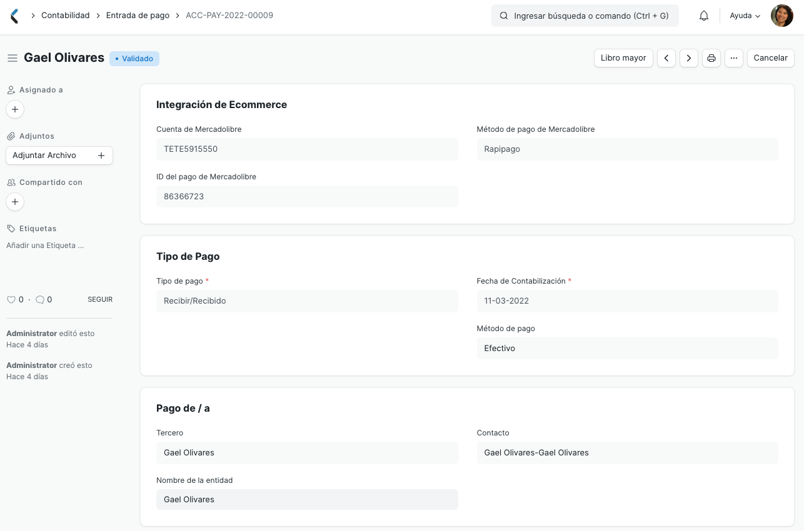Like the document with the heart icon
Viewport: 804px width, 531px height.
(11, 300)
